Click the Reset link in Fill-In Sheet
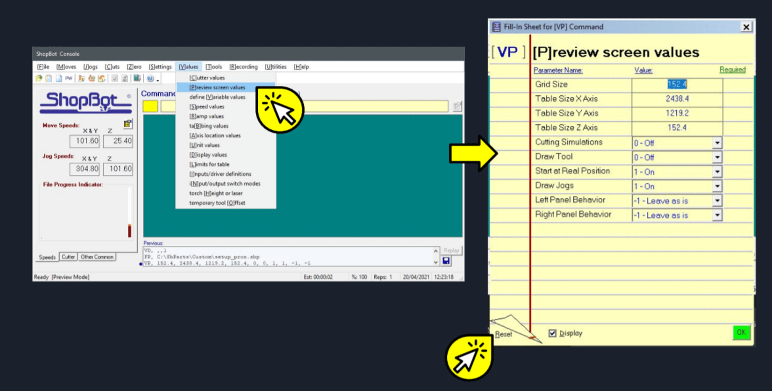The width and height of the screenshot is (772, 391). [503, 334]
